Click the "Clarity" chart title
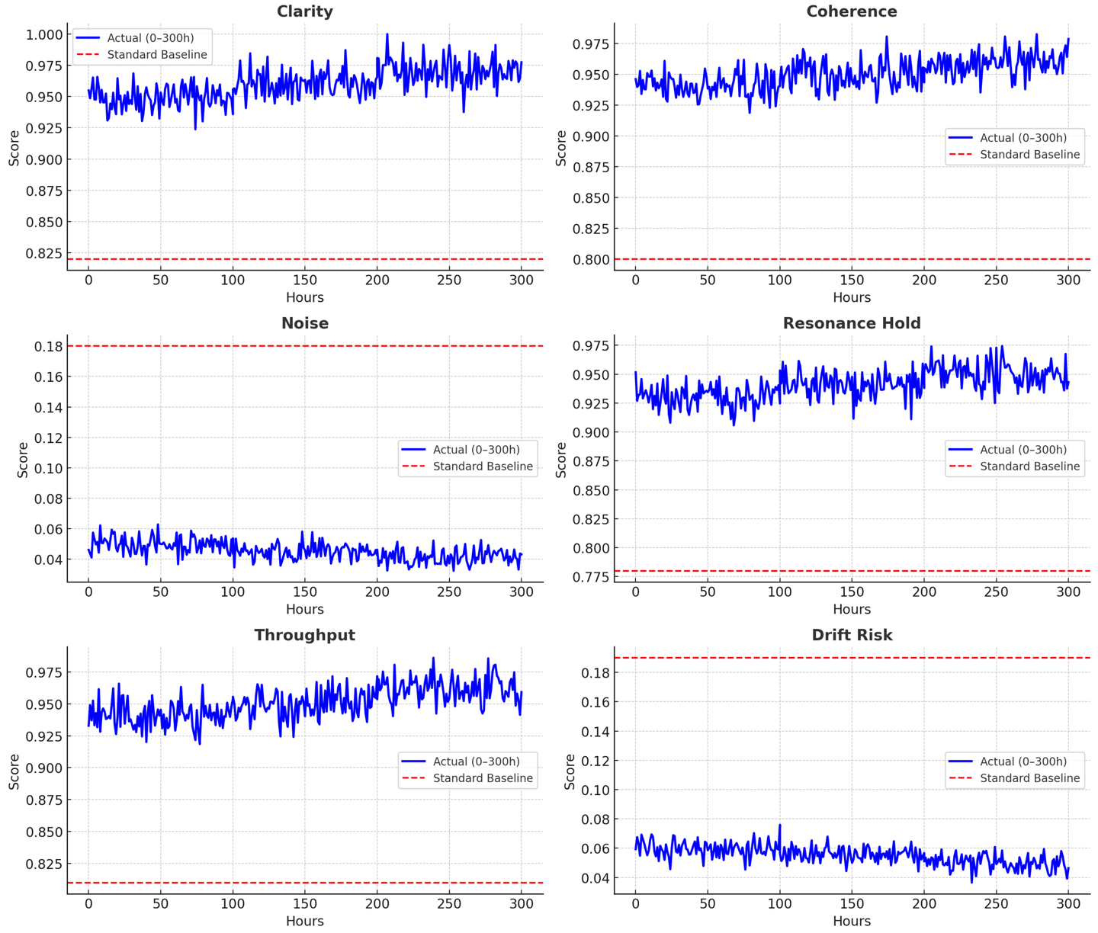The height and width of the screenshot is (933, 1098). pos(305,11)
